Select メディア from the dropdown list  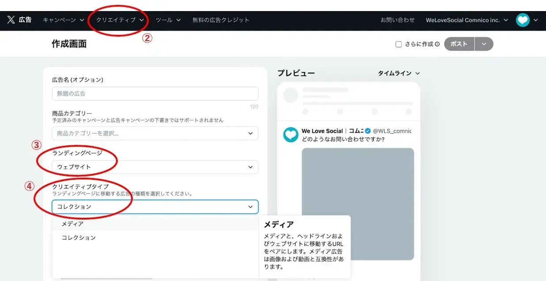(155, 224)
